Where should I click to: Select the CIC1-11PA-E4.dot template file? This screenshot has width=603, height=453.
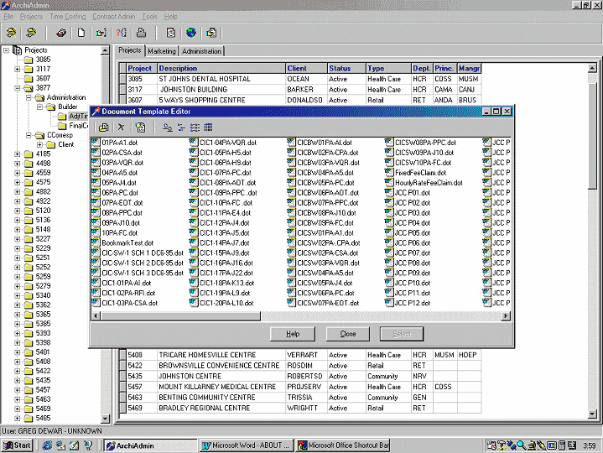pos(221,213)
